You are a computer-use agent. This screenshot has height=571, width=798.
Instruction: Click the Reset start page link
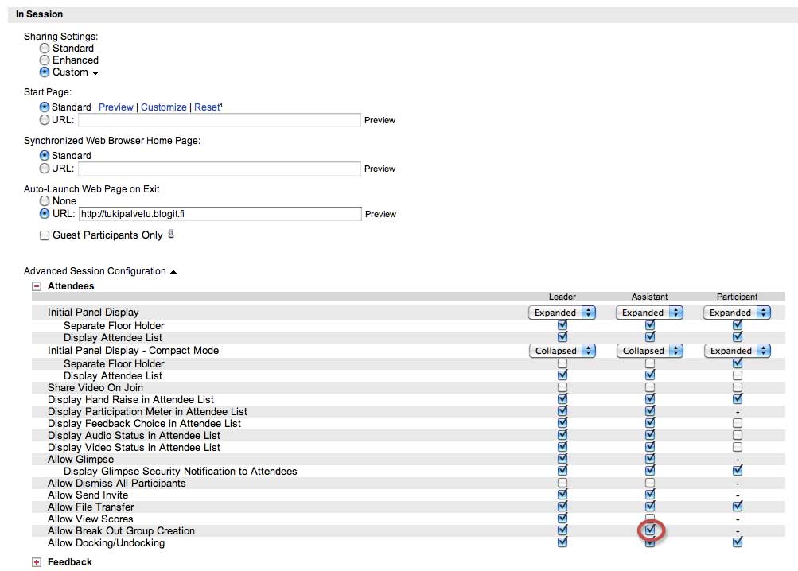pyautogui.click(x=206, y=107)
